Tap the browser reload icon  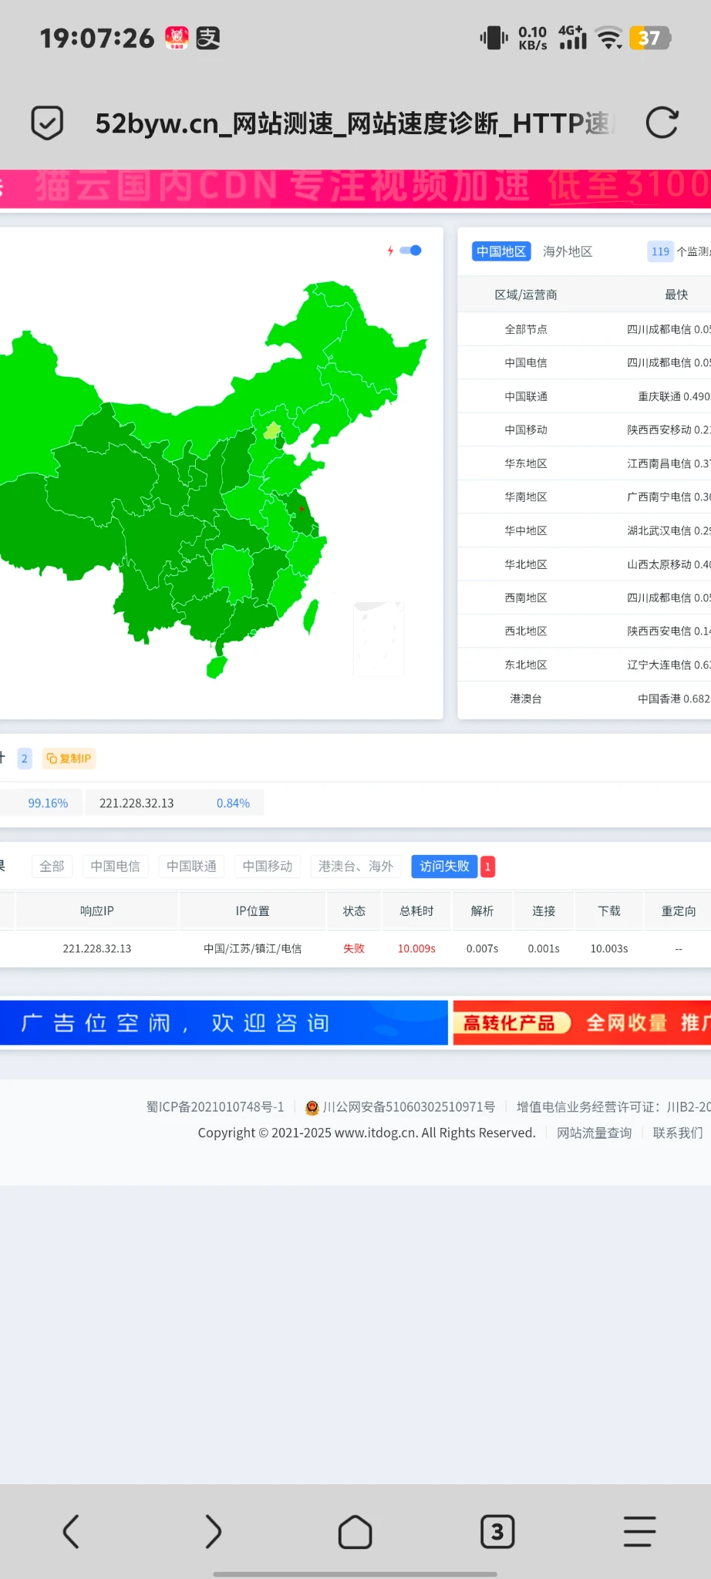pos(662,123)
